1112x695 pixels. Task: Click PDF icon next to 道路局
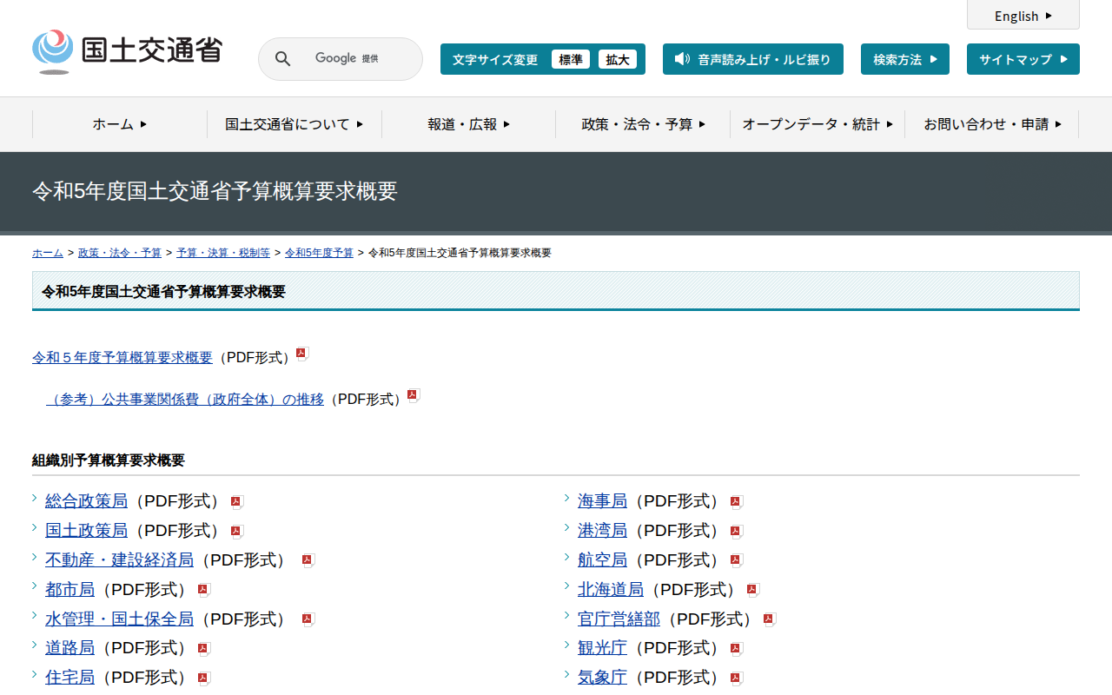point(203,649)
